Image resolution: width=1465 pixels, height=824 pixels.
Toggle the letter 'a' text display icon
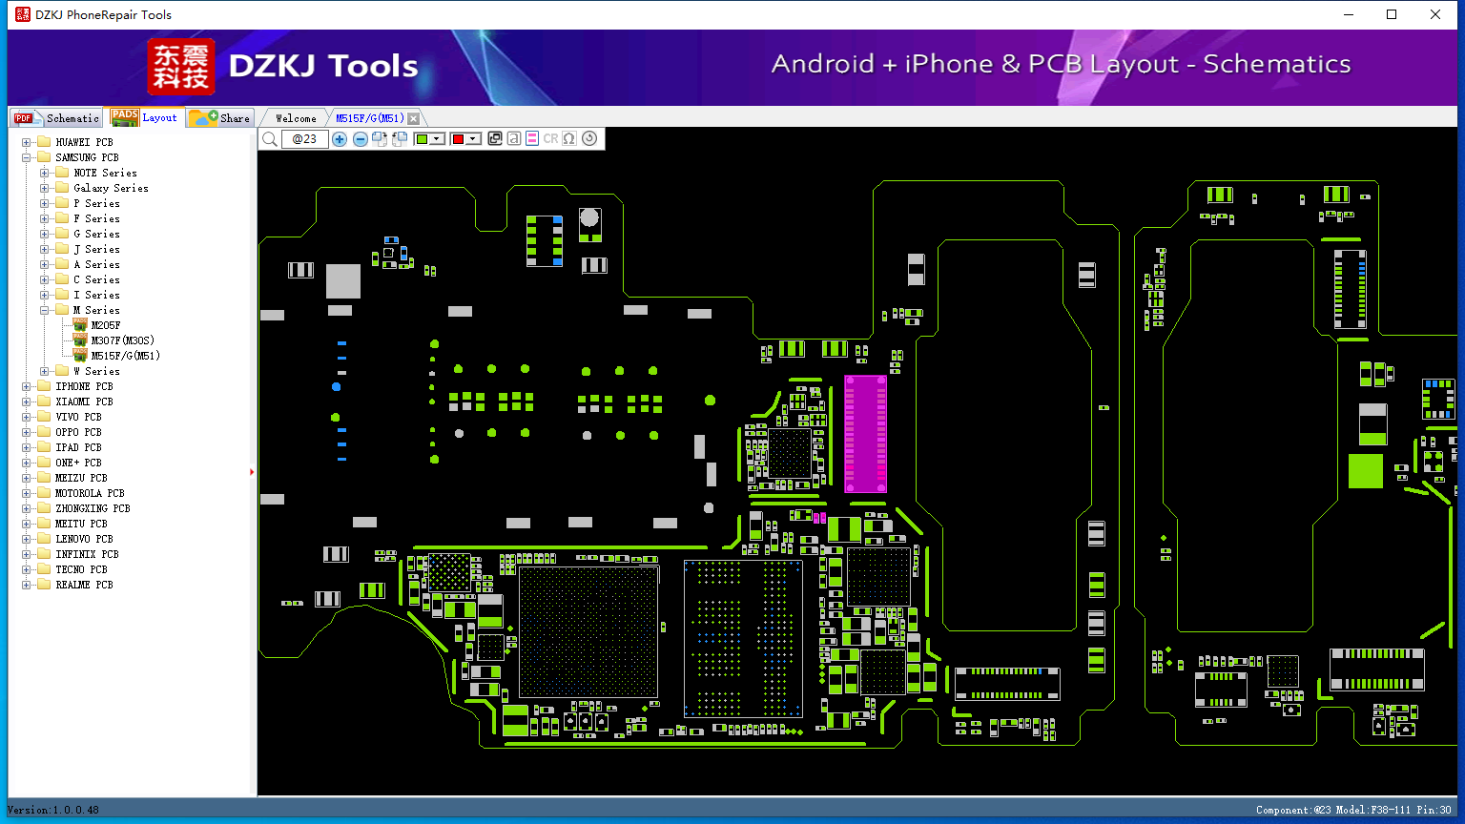click(x=514, y=139)
